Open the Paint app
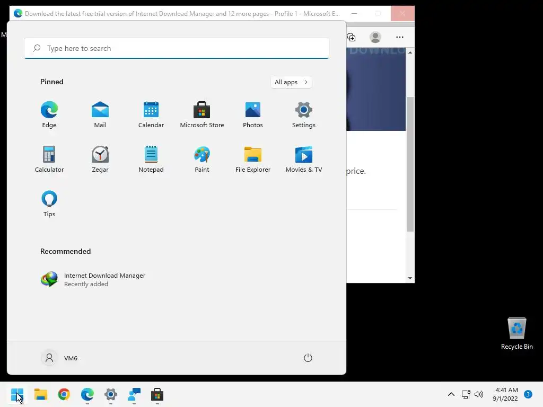Image resolution: width=543 pixels, height=407 pixels. 202,159
